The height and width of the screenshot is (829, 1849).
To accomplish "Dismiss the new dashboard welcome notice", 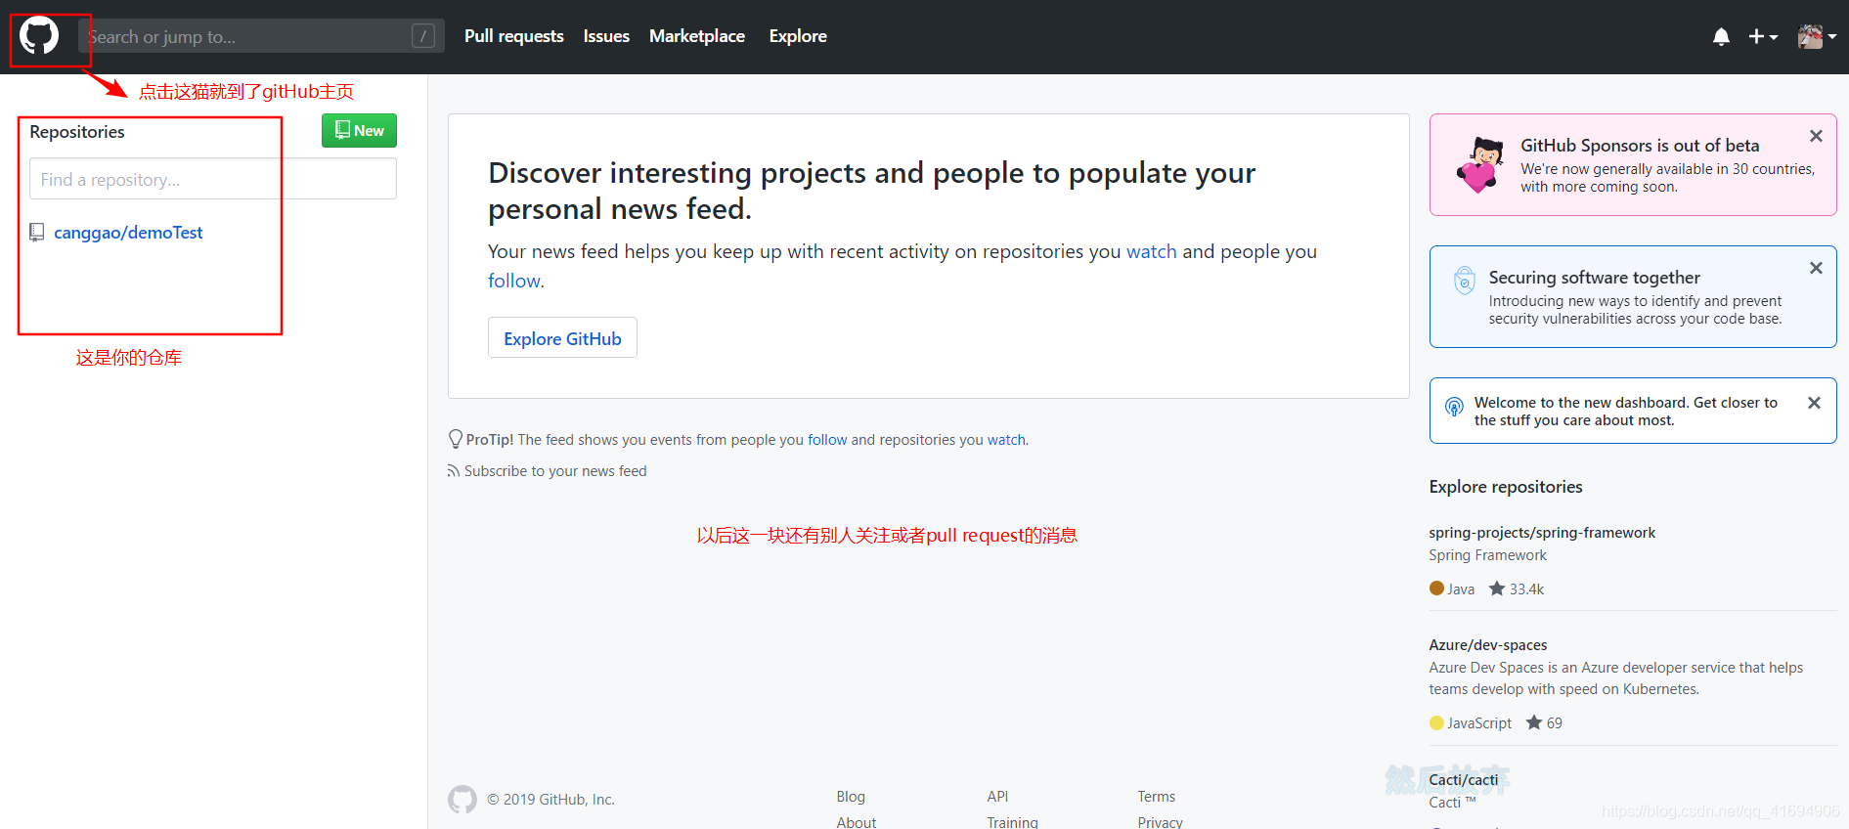I will (x=1814, y=403).
